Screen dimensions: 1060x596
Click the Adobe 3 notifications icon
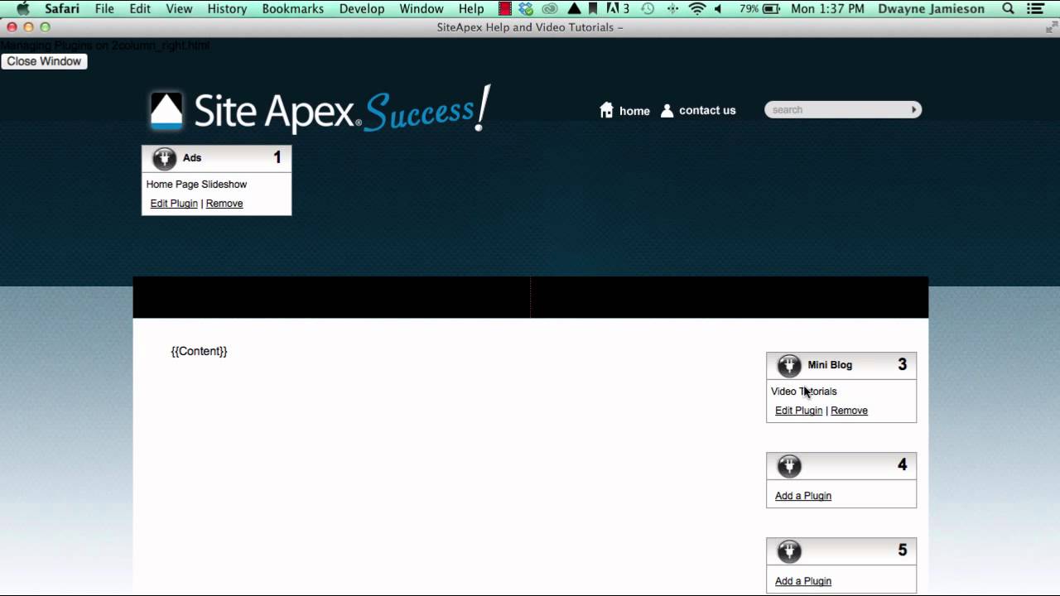(x=618, y=9)
